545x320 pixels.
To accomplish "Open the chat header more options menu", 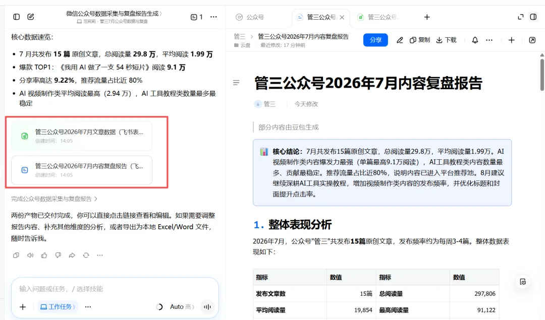I will 213,17.
